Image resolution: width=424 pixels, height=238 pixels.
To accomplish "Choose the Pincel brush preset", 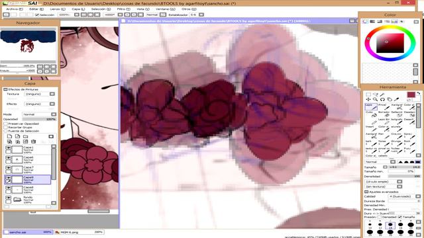I will 384,106.
